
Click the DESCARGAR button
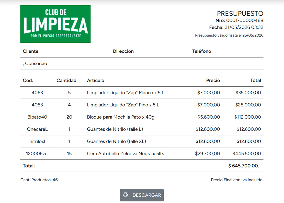click(x=142, y=195)
